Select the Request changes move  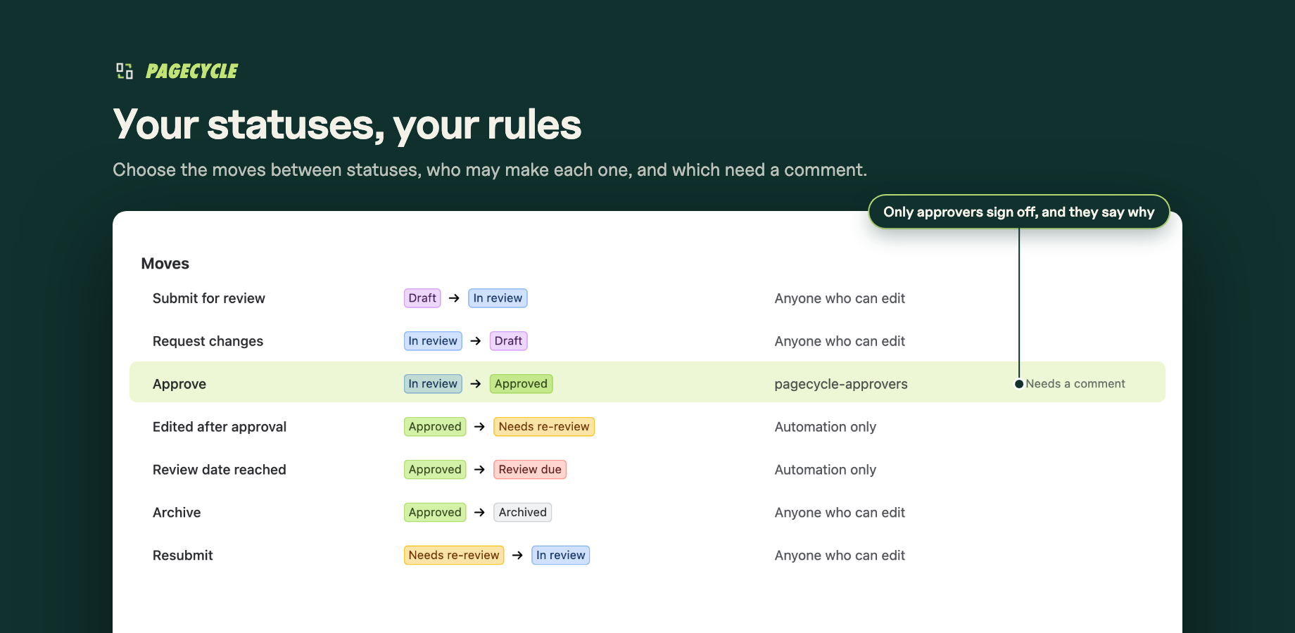208,341
